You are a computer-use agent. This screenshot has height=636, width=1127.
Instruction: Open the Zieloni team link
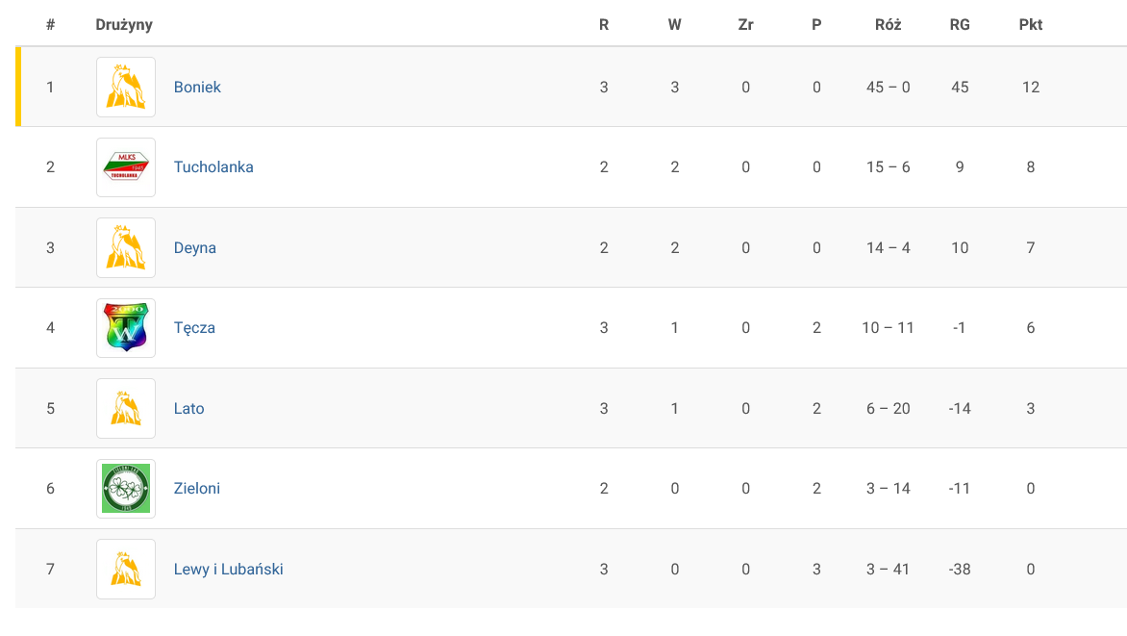point(197,489)
